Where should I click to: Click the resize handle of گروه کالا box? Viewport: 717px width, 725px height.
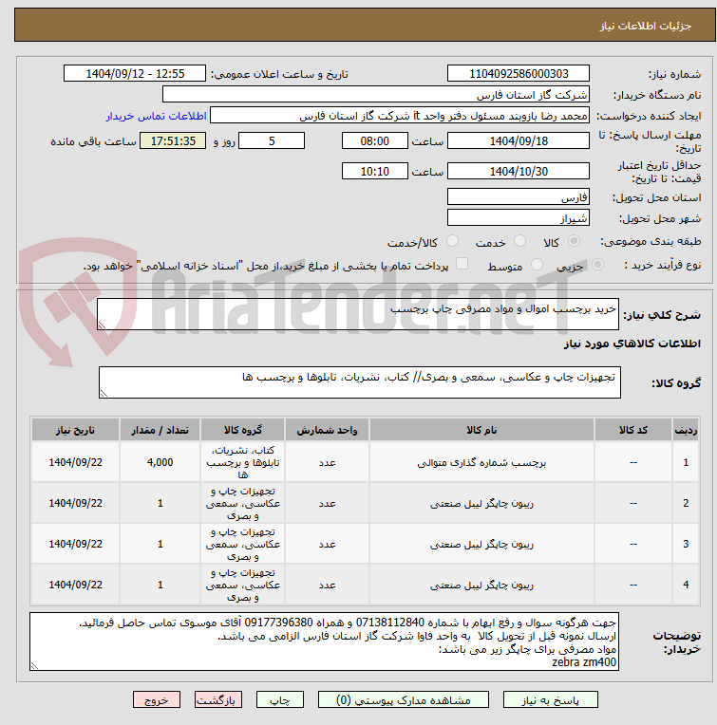coord(104,394)
